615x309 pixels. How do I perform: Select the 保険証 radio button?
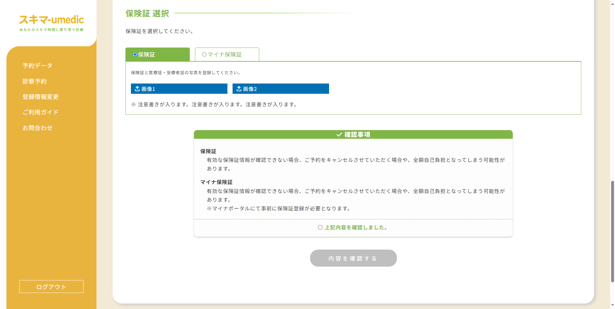134,54
